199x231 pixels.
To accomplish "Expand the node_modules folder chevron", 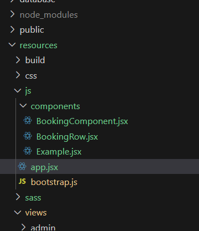I will [12, 14].
